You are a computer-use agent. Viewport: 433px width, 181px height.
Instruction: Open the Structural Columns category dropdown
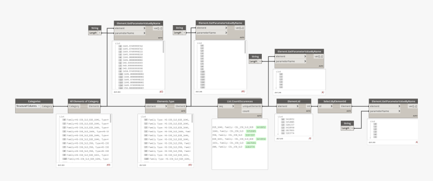coord(28,106)
